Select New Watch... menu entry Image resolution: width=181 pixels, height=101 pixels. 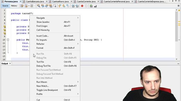(55, 86)
